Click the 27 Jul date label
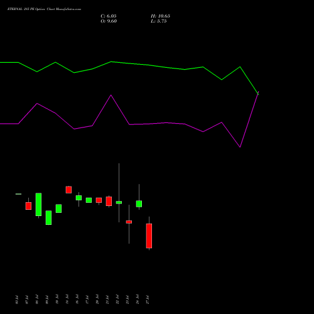This screenshot has height=314, width=314. coord(148,300)
